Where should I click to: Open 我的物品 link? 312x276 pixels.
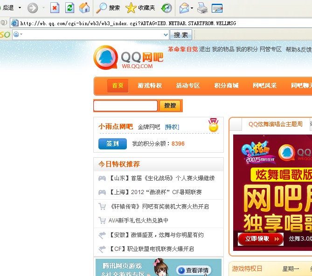223,49
